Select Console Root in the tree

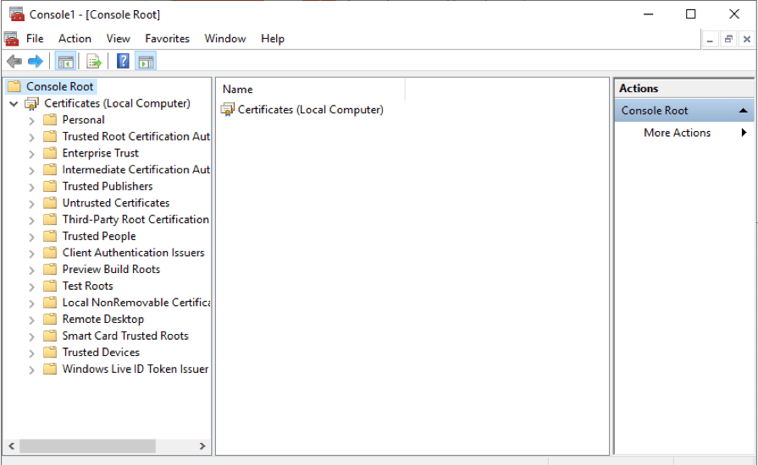coord(59,86)
